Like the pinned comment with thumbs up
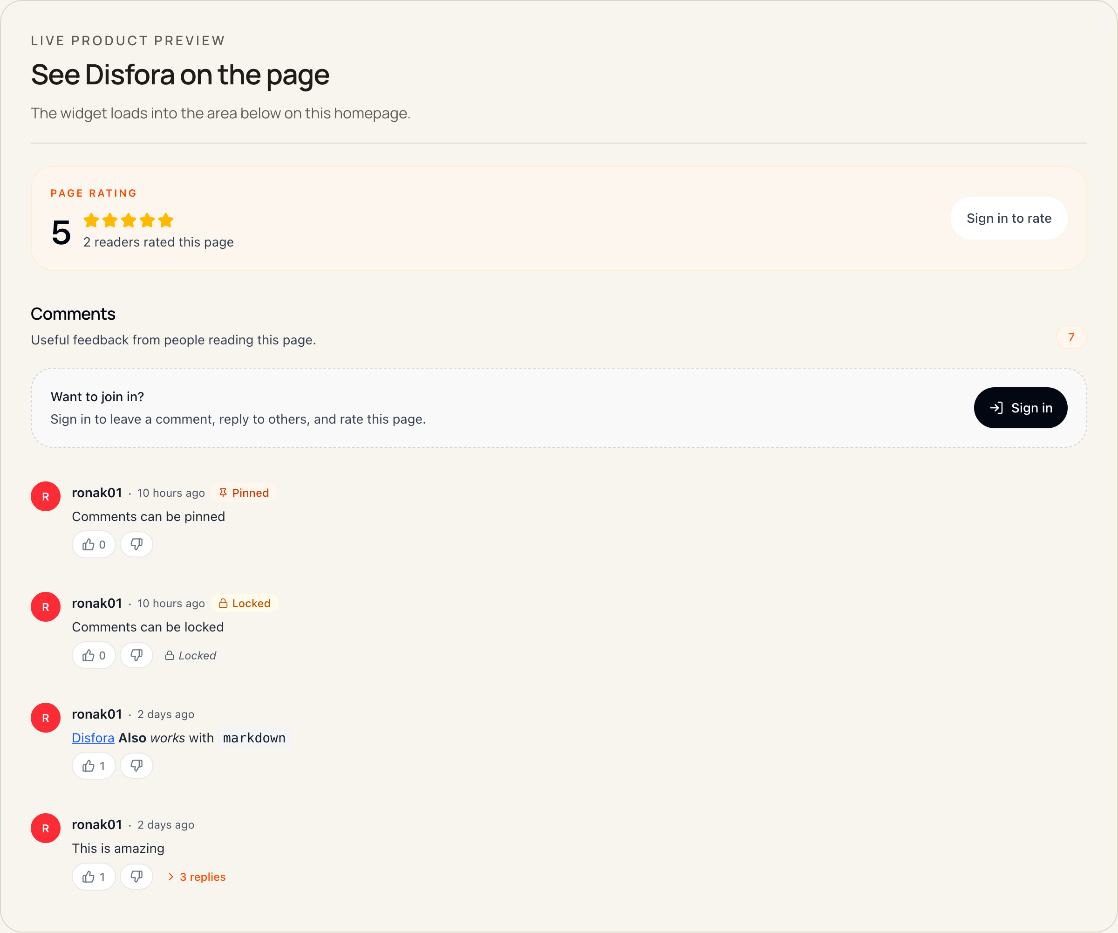The width and height of the screenshot is (1118, 933). point(94,544)
